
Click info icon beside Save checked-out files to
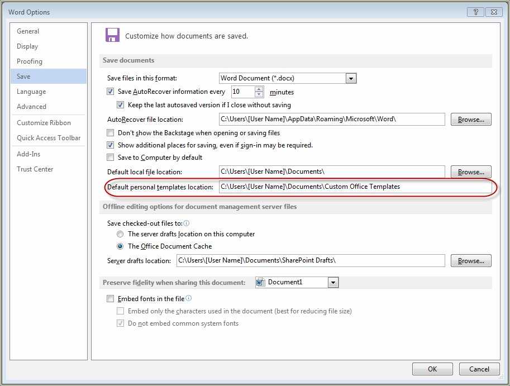pyautogui.click(x=187, y=223)
